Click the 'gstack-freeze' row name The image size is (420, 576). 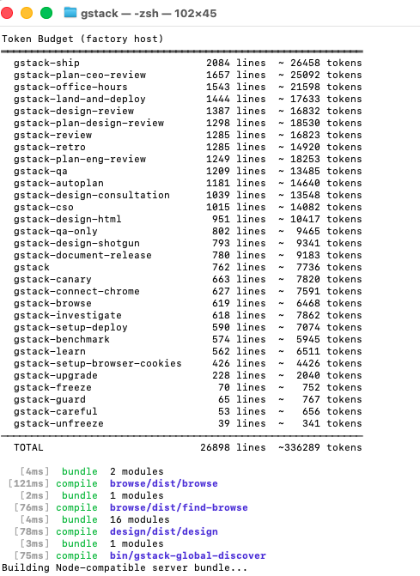52,387
